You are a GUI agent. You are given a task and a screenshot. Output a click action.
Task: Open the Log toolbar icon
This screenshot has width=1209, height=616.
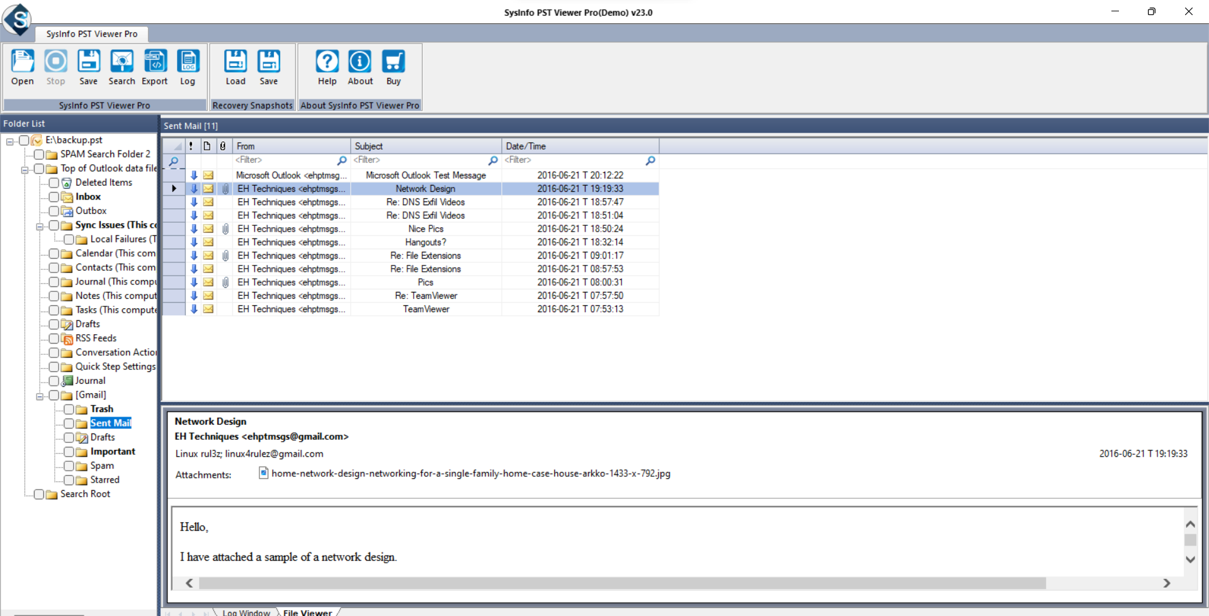point(188,62)
